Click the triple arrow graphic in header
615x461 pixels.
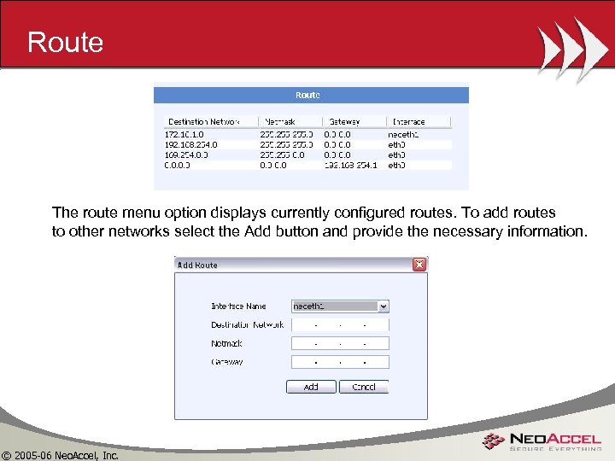571,49
